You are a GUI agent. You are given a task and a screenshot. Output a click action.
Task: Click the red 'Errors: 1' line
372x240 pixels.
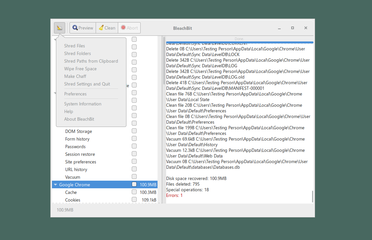coord(174,195)
